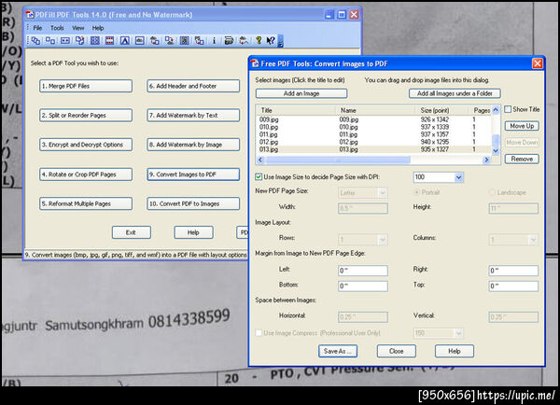Click the Save As button
560x405 pixels.
point(336,351)
